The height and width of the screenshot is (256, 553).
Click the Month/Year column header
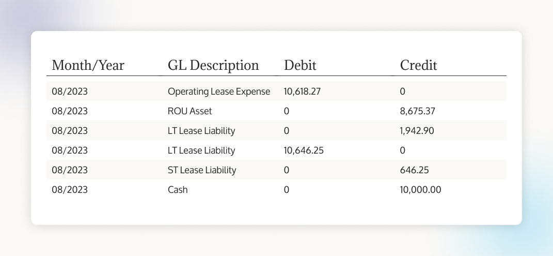tap(88, 66)
